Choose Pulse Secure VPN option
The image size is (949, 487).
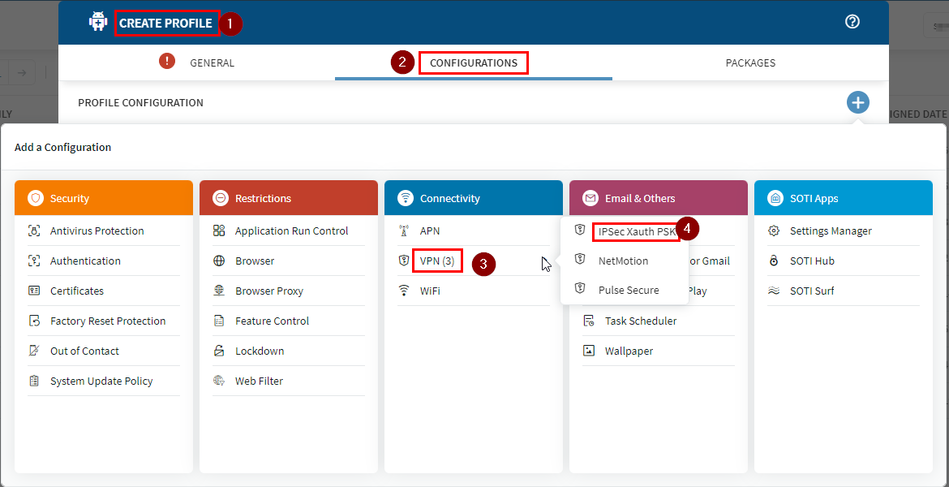pyautogui.click(x=628, y=291)
